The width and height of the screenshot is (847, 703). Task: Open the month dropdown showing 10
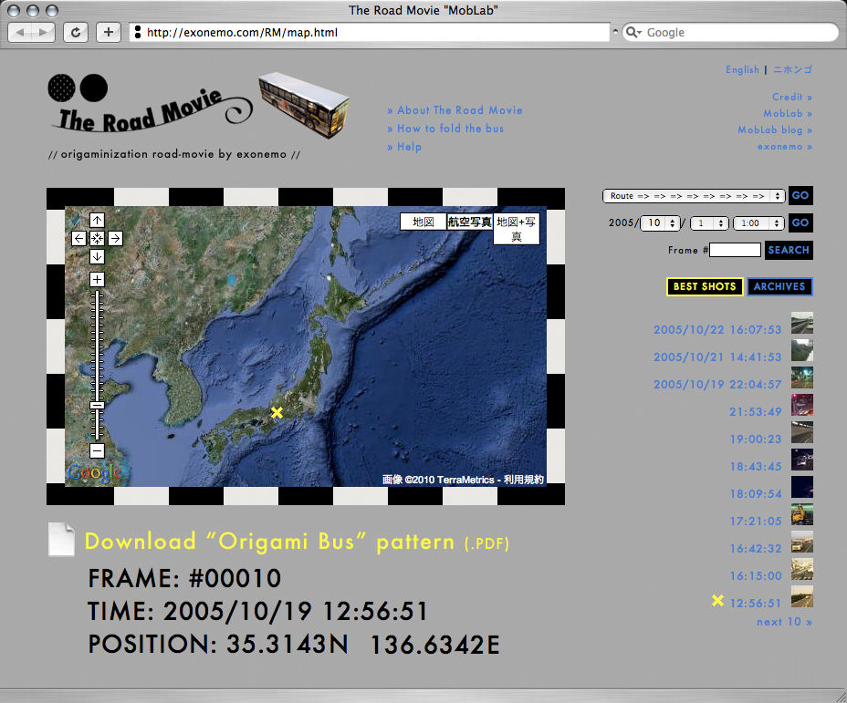(660, 222)
